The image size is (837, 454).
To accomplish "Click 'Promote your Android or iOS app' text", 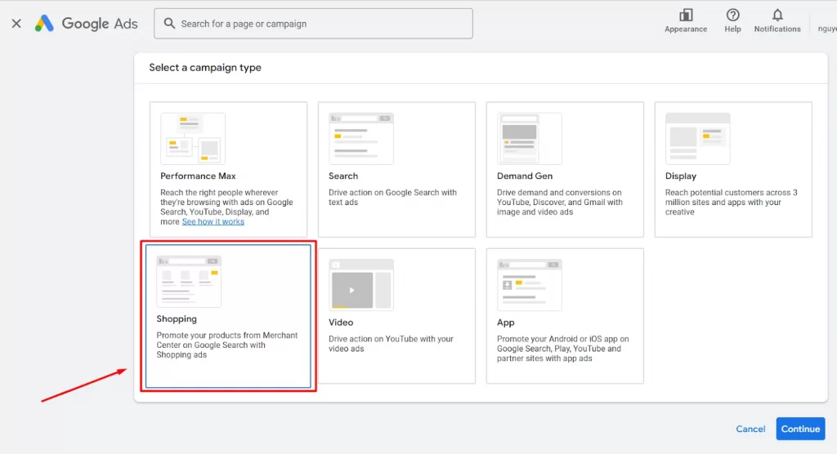I will point(563,349).
